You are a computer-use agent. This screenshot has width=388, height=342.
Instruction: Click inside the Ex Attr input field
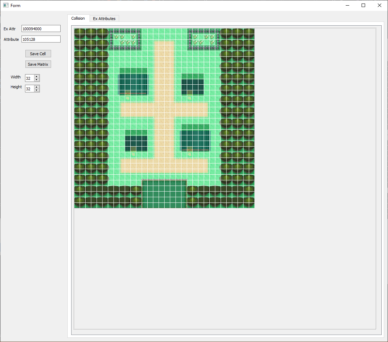(x=41, y=28)
